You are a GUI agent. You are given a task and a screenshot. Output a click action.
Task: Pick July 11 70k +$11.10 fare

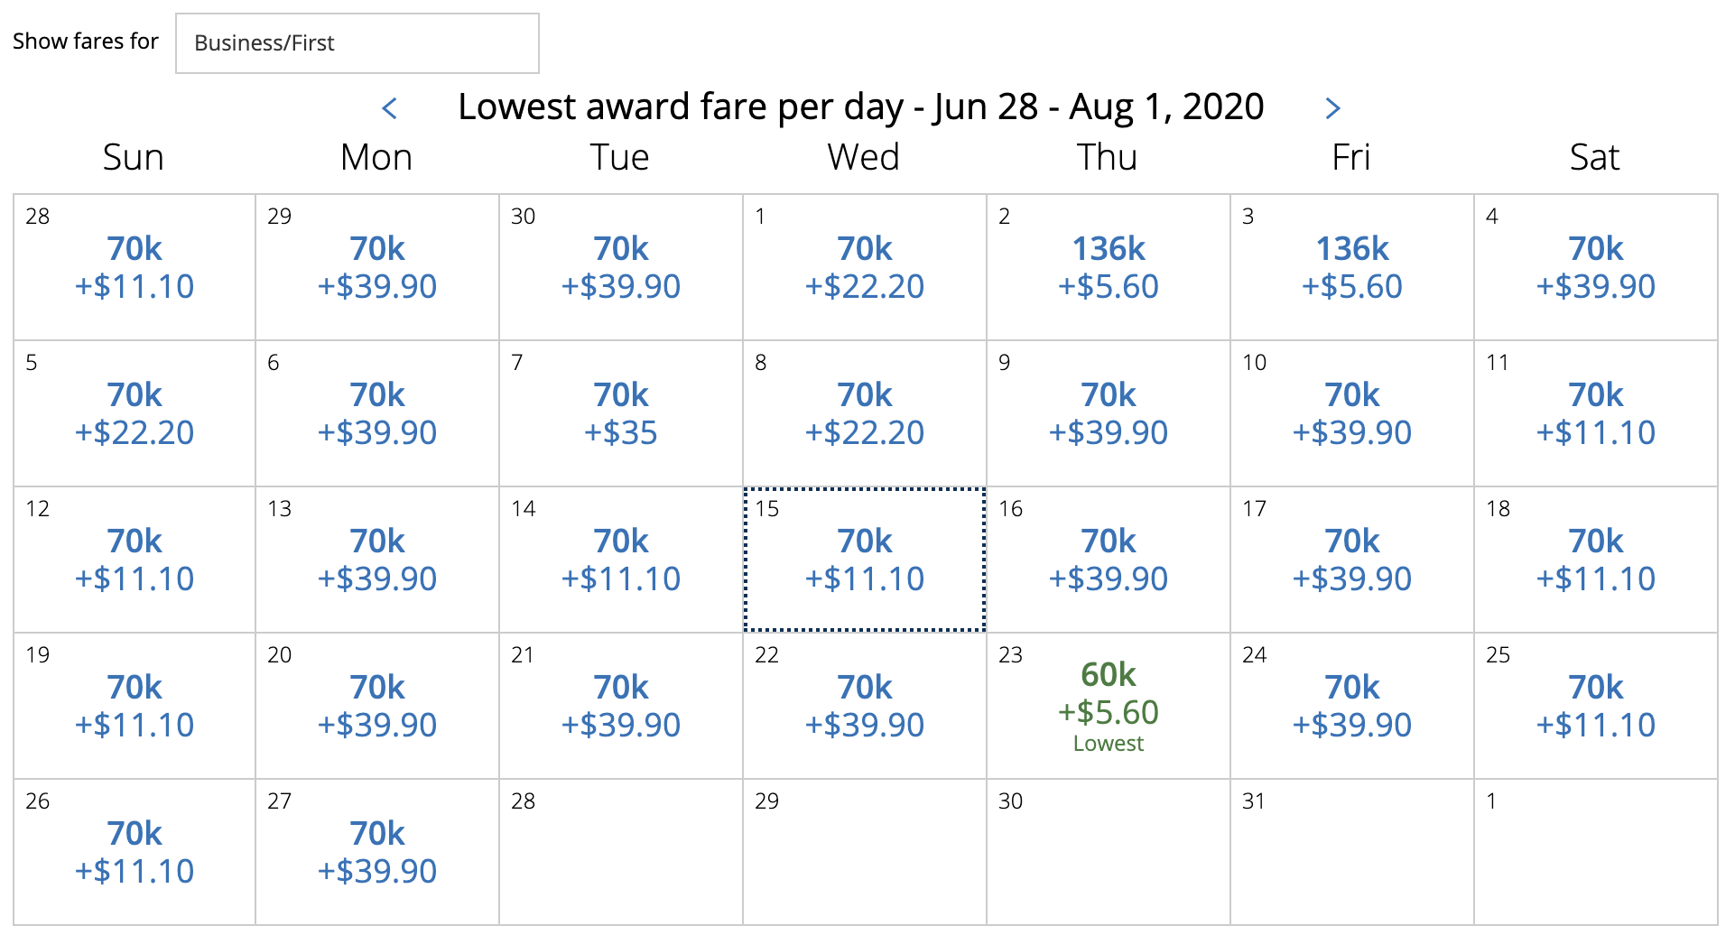[x=1596, y=413]
